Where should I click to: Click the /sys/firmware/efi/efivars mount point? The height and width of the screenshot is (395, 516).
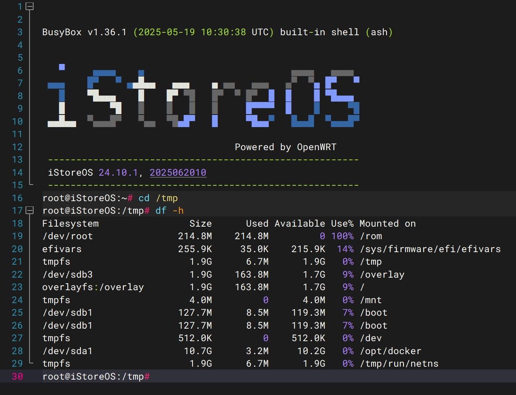point(430,249)
